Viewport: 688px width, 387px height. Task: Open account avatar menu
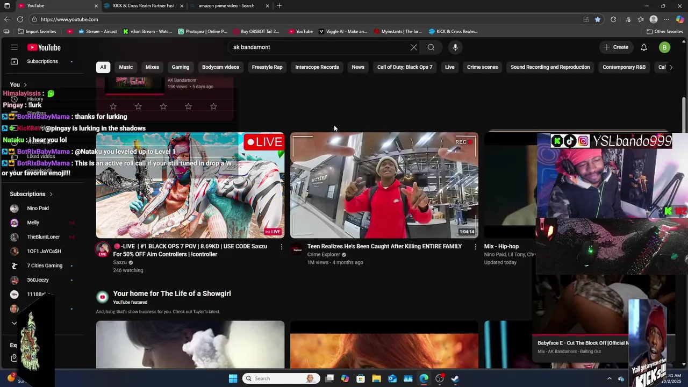pyautogui.click(x=664, y=47)
